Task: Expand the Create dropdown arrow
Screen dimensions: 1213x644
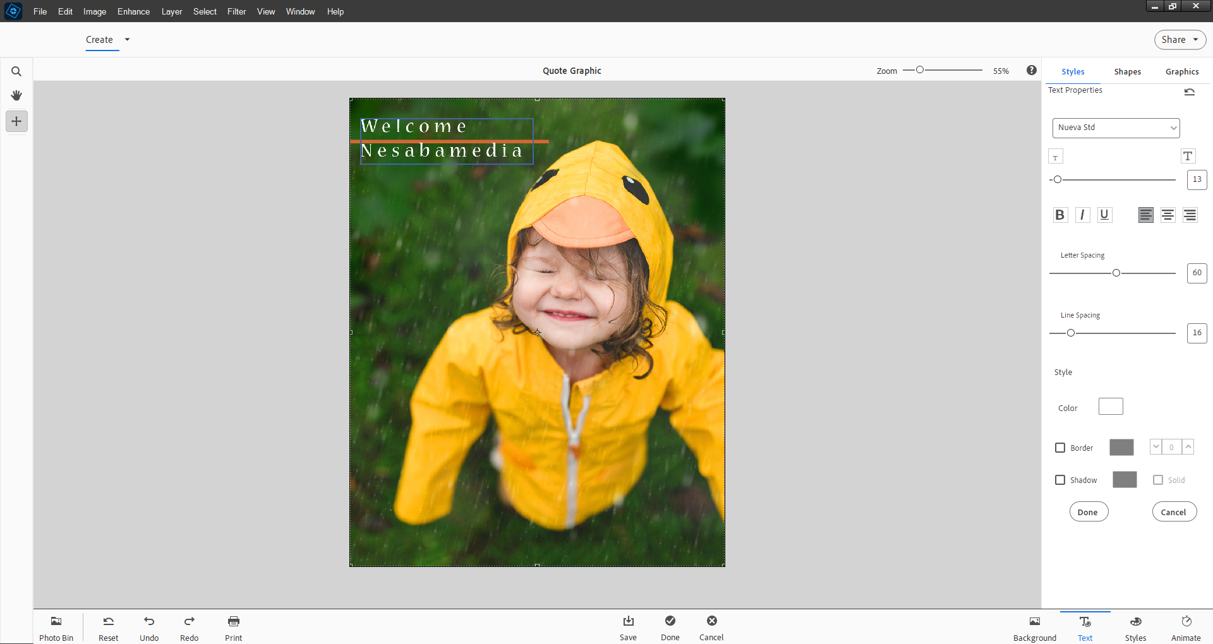Action: click(127, 39)
